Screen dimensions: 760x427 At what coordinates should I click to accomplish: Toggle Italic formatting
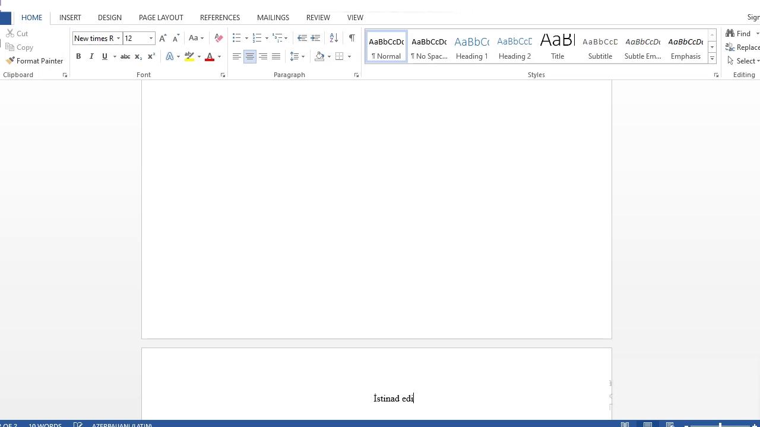click(91, 56)
